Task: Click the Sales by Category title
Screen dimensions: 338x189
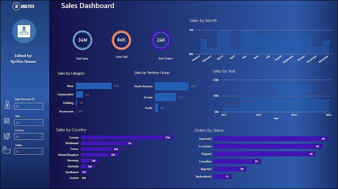Action: [71, 73]
